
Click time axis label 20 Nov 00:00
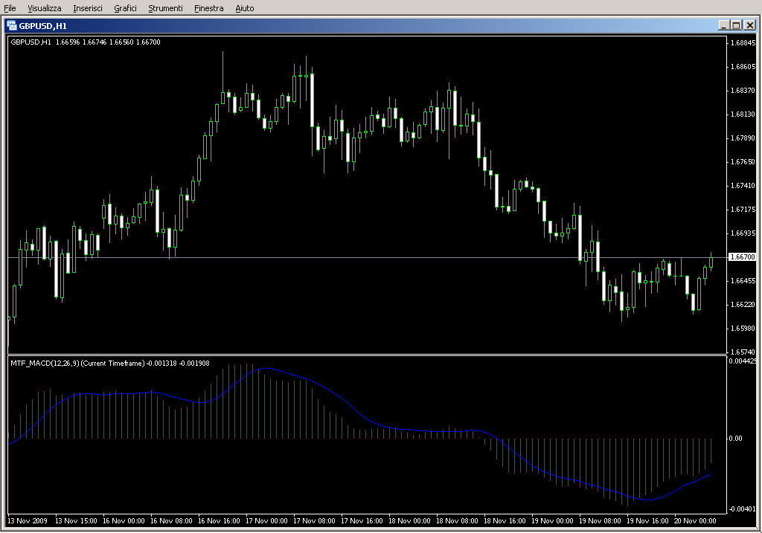pyautogui.click(x=695, y=521)
